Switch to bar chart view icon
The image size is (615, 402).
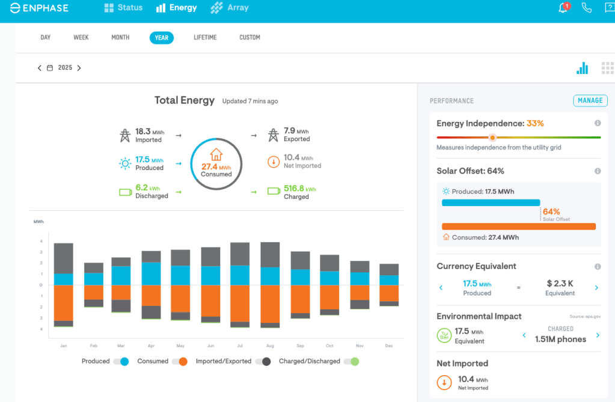[582, 68]
